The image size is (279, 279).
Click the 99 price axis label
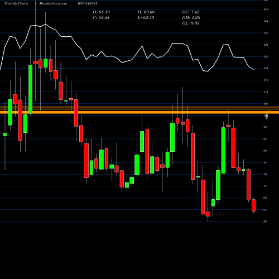265,127
